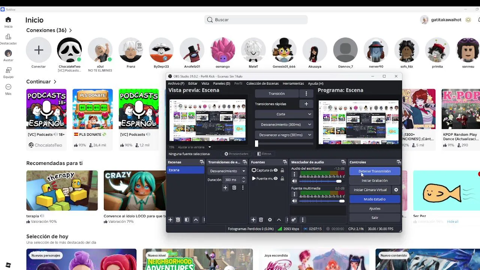Undock the Controles panel
Viewport: 480px width, 270px height.
click(x=399, y=162)
